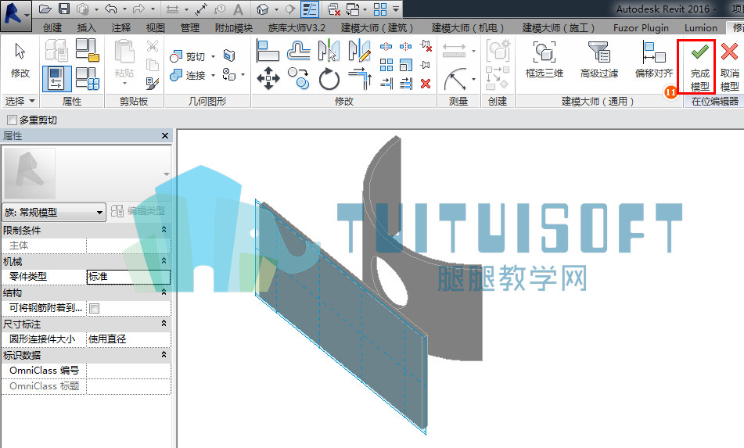Screen dimensions: 744x448
Task: Toggle the 可将钢筋附着到 checkbox
Action: (95, 309)
